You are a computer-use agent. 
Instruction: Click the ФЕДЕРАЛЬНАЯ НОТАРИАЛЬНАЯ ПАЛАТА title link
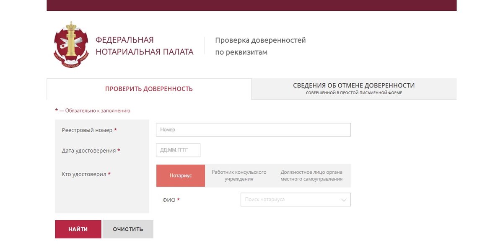click(145, 46)
